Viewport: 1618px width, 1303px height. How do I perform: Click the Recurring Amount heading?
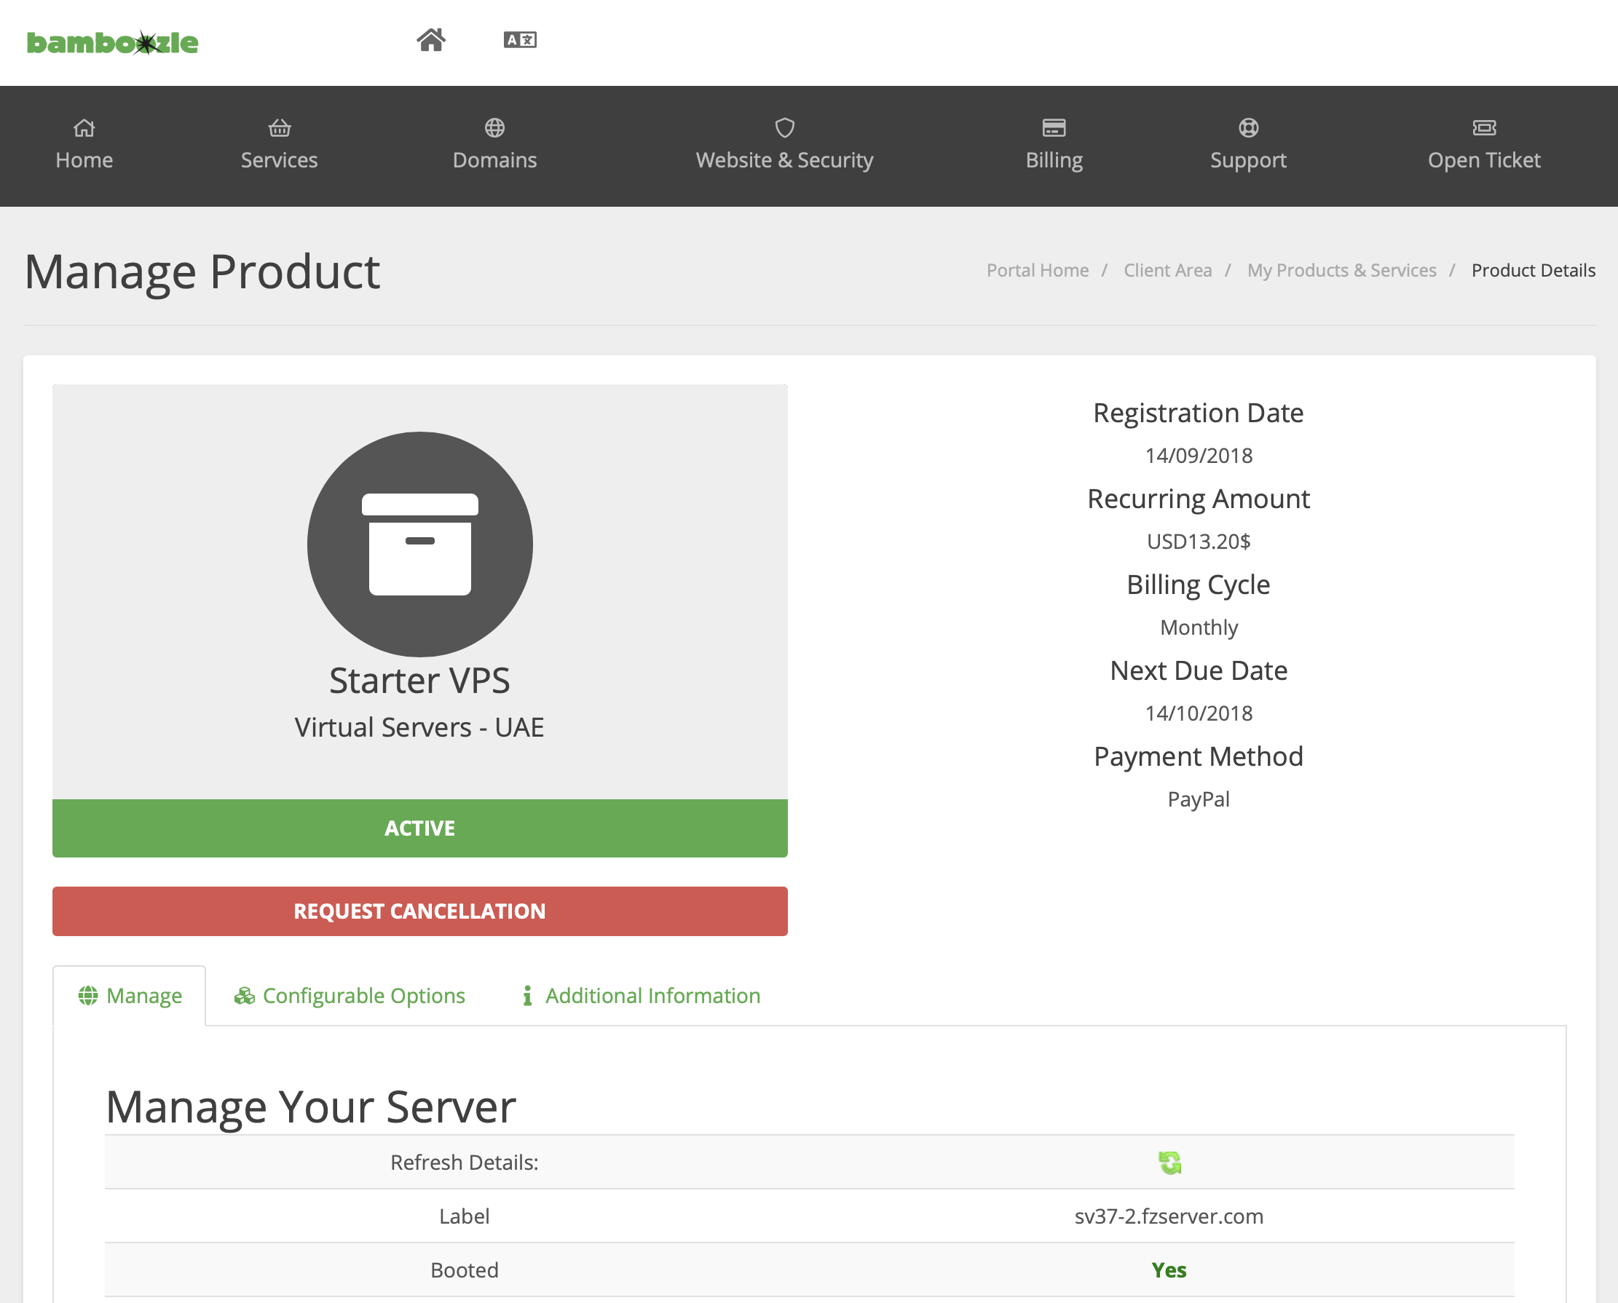(1199, 499)
